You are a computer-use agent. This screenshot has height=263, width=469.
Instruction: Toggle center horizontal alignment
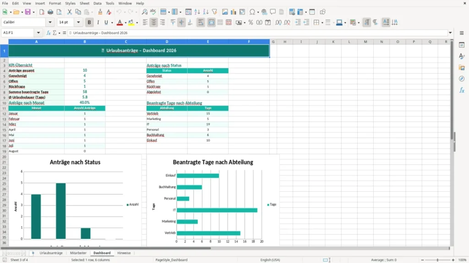point(154,22)
